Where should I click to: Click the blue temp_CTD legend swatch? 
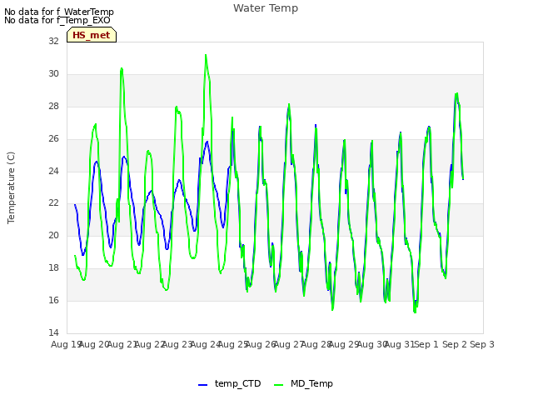pyautogui.click(x=202, y=385)
